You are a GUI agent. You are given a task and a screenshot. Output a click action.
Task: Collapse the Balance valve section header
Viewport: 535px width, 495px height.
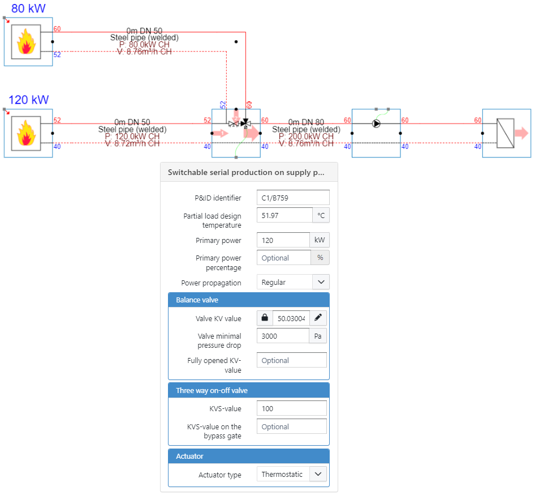pyautogui.click(x=249, y=300)
